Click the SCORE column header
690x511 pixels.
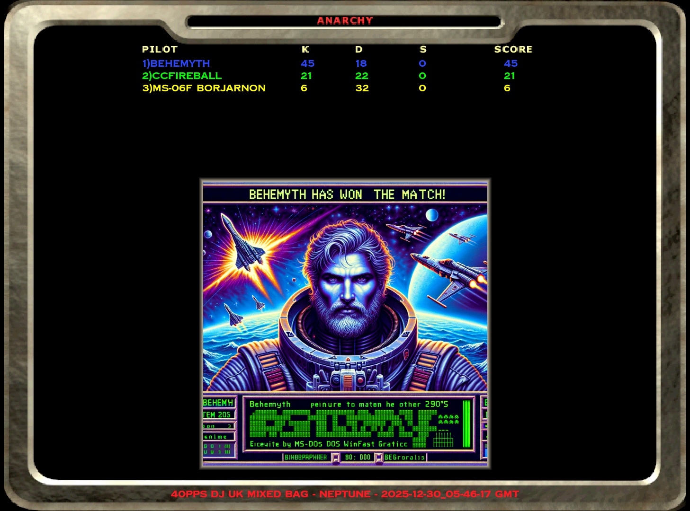tap(513, 49)
